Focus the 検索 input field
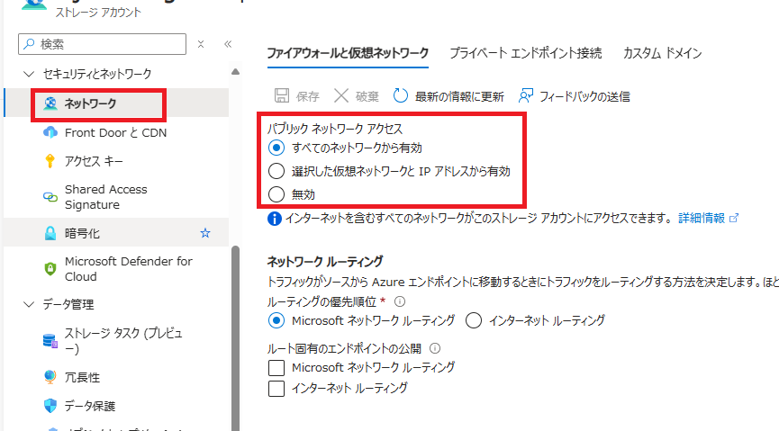The image size is (779, 431). pyautogui.click(x=102, y=44)
